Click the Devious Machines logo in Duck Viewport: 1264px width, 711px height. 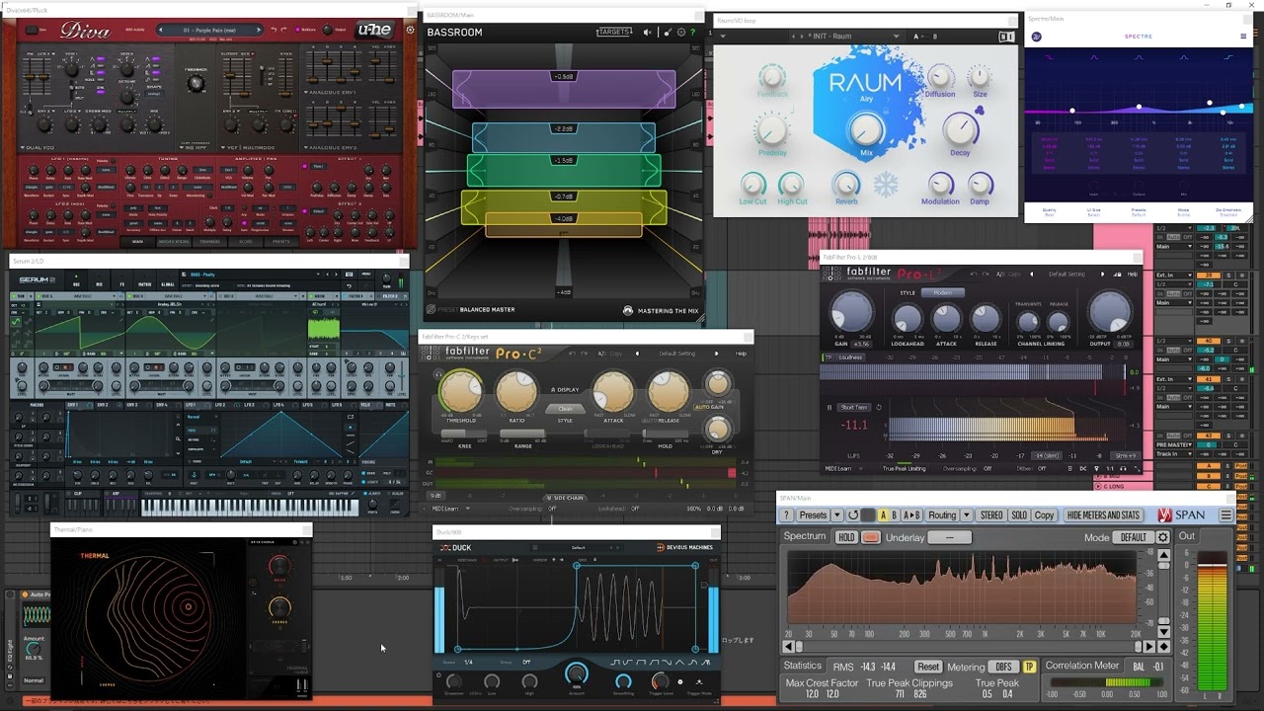tap(684, 547)
